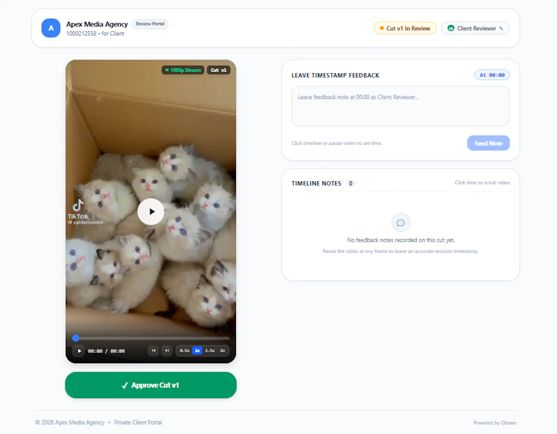Set playback speed to 0.5x
The width and height of the screenshot is (557, 434).
(x=185, y=351)
